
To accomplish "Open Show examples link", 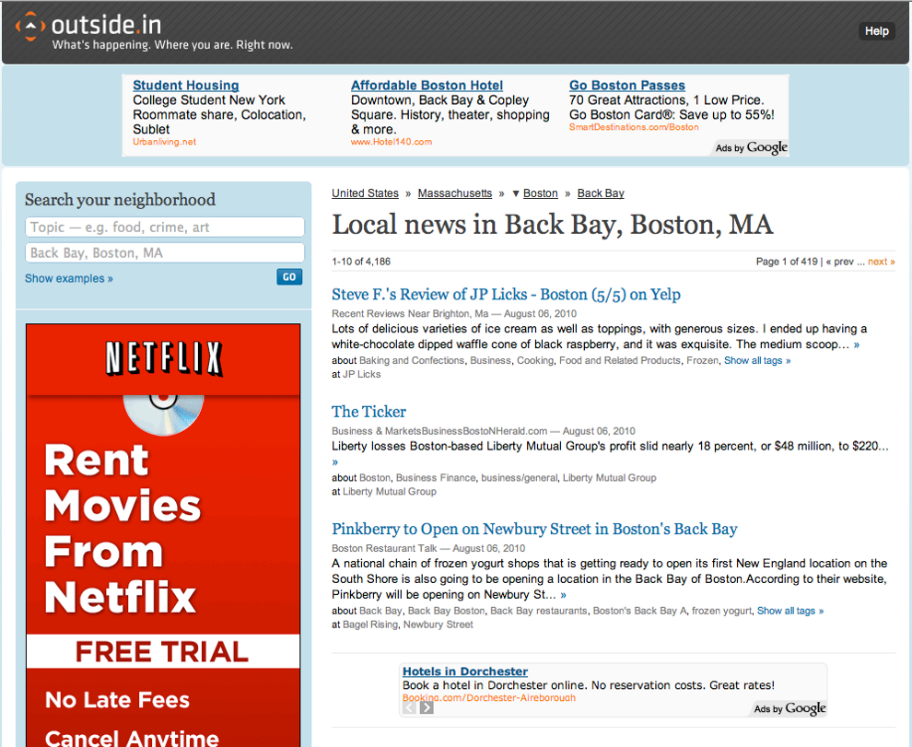I will (69, 278).
